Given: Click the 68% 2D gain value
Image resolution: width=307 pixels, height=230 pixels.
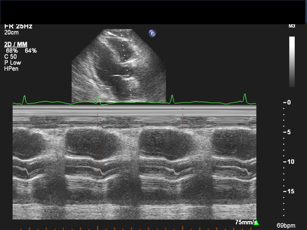Looking at the screenshot, I should (x=12, y=51).
